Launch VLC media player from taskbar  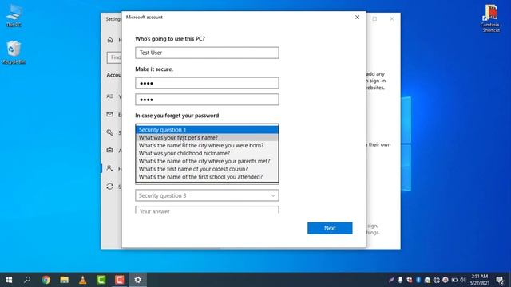click(83, 280)
